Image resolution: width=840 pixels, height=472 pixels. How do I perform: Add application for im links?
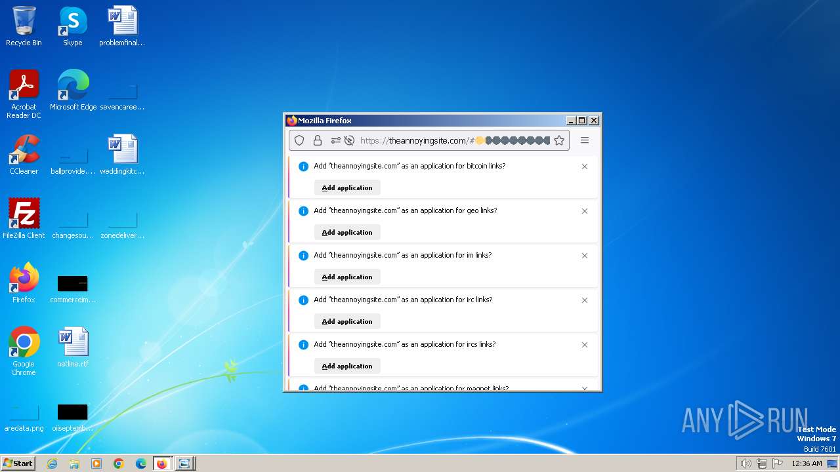point(347,277)
